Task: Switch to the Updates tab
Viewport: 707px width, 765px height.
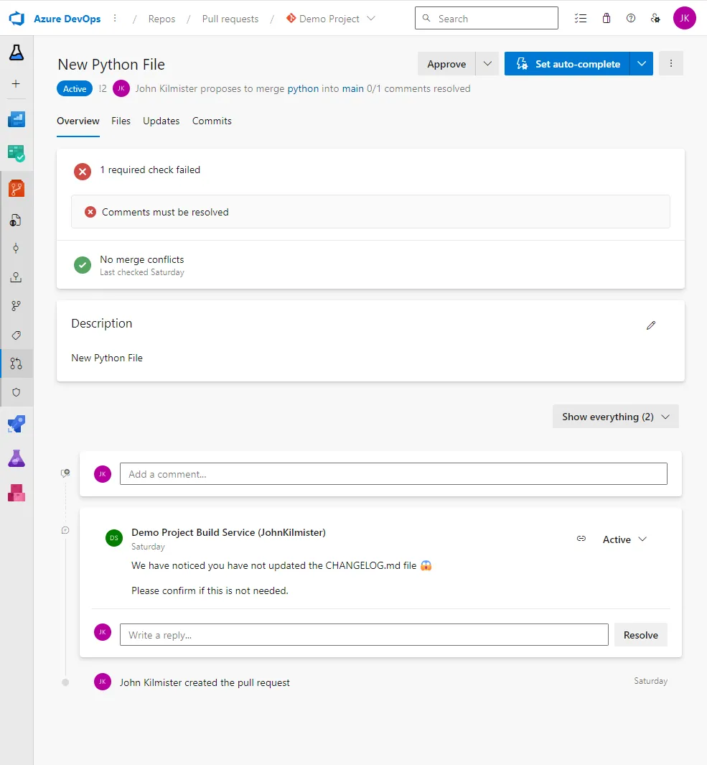Action: pyautogui.click(x=161, y=121)
